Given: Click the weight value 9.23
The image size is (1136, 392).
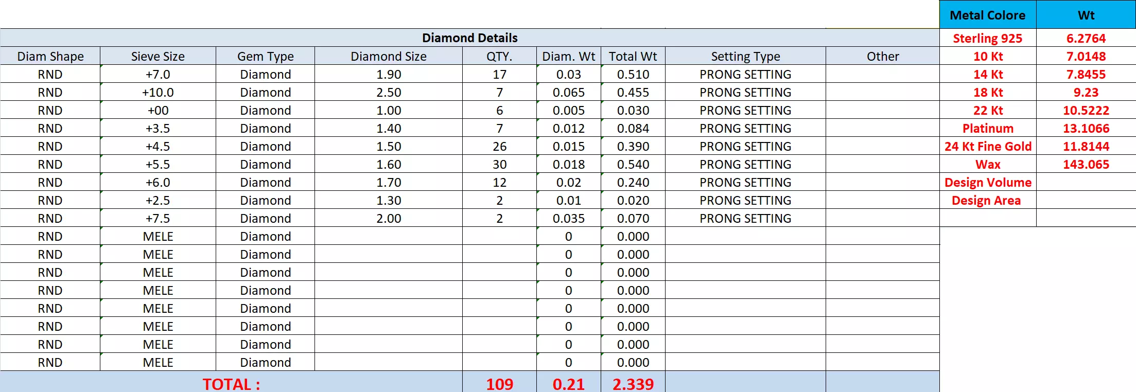Looking at the screenshot, I should 1086,92.
